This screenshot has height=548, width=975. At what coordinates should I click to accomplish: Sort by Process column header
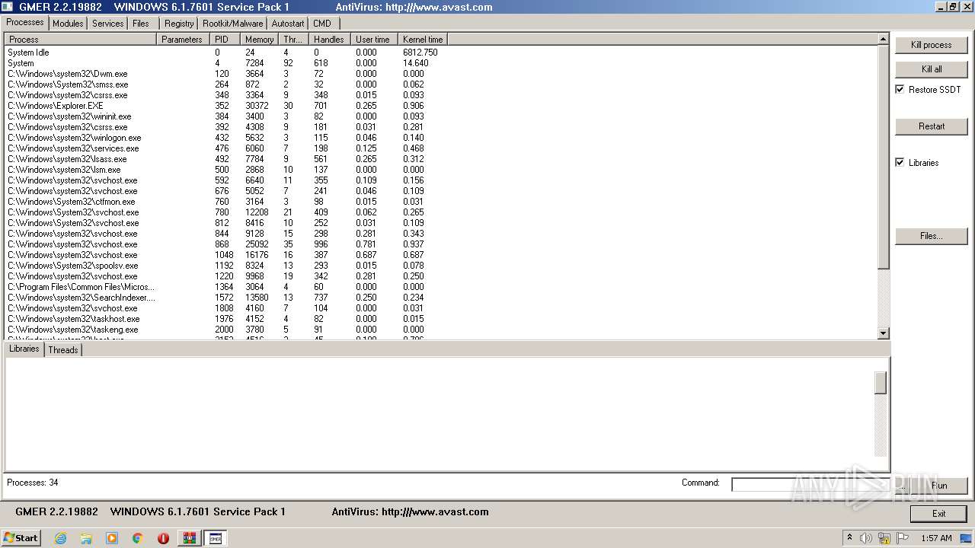(x=81, y=40)
